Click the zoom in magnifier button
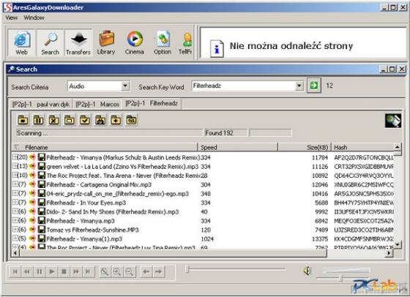The image size is (410, 297). pos(117,271)
